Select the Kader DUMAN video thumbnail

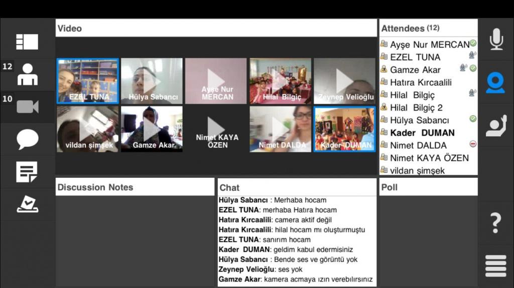point(344,129)
